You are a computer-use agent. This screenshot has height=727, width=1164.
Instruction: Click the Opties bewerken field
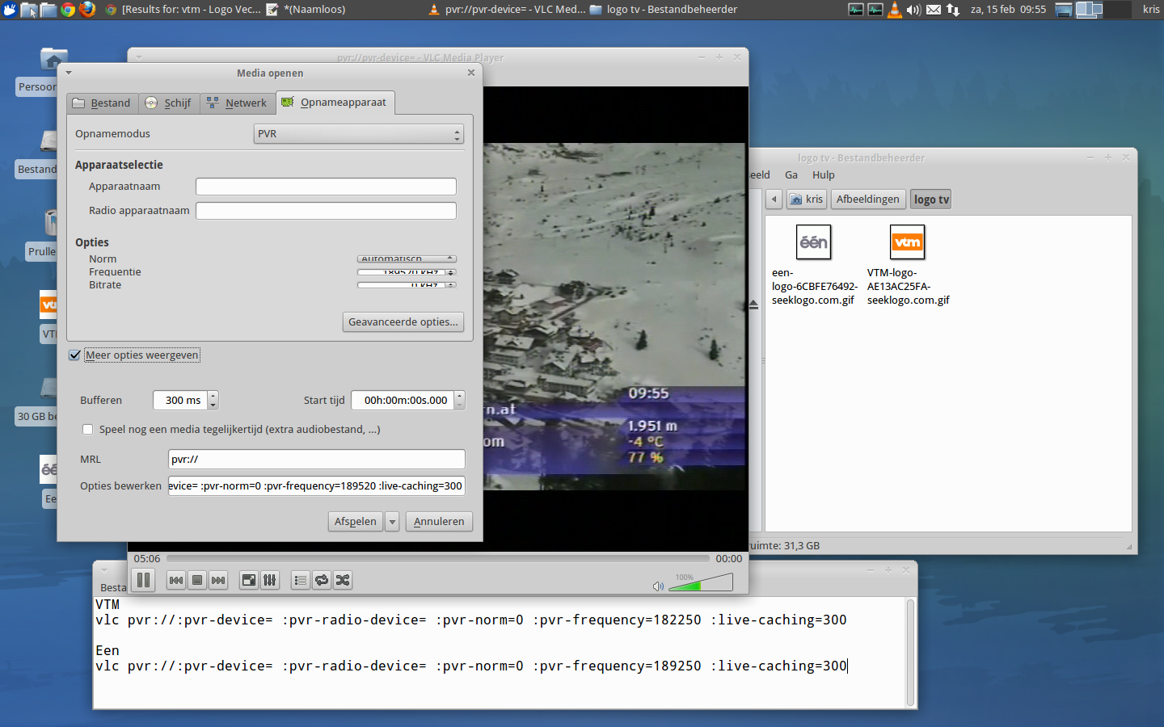[317, 485]
